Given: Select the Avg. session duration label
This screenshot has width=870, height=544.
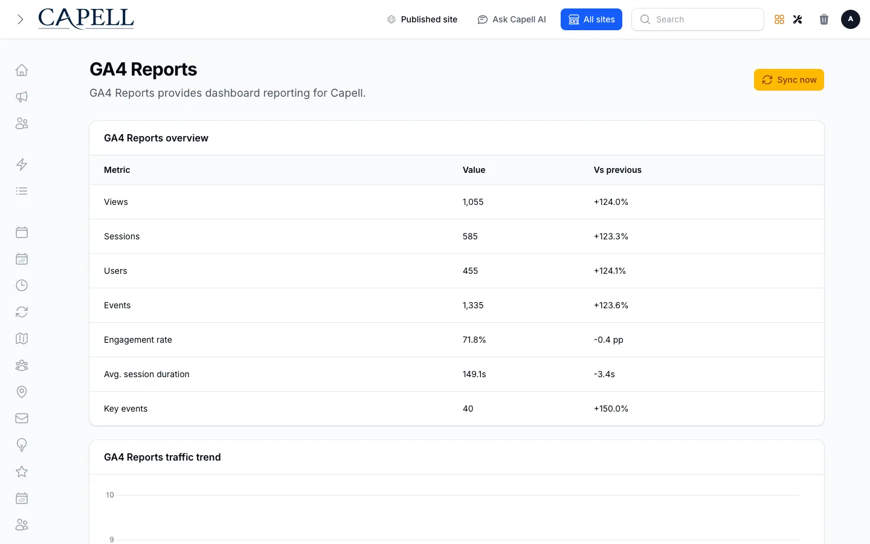Looking at the screenshot, I should (147, 374).
